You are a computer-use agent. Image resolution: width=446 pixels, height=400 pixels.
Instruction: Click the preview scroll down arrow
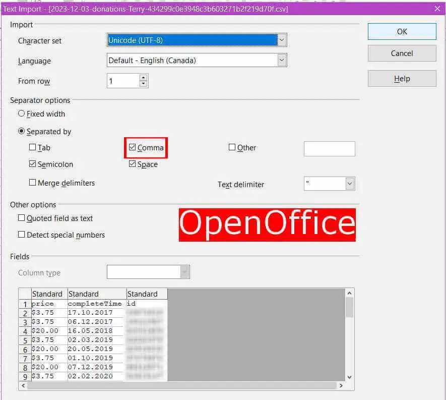(350, 377)
